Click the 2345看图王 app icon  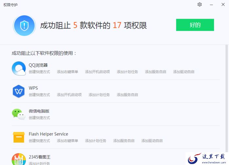(x=19, y=159)
